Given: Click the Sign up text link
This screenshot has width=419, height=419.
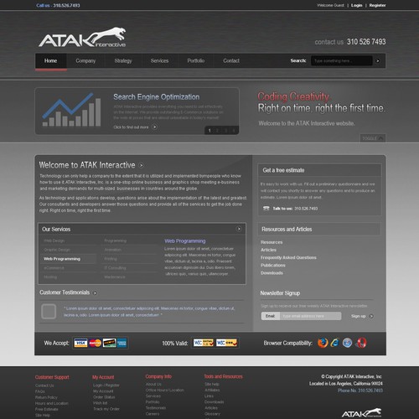Looking at the screenshot, I should tap(359, 316).
